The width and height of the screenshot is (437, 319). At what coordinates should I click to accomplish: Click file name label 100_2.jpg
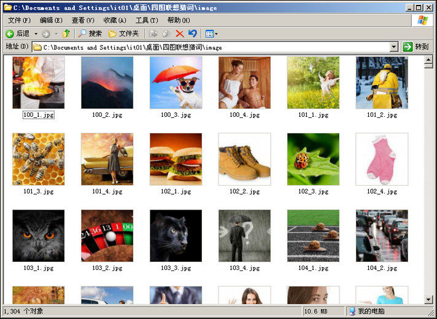[107, 115]
